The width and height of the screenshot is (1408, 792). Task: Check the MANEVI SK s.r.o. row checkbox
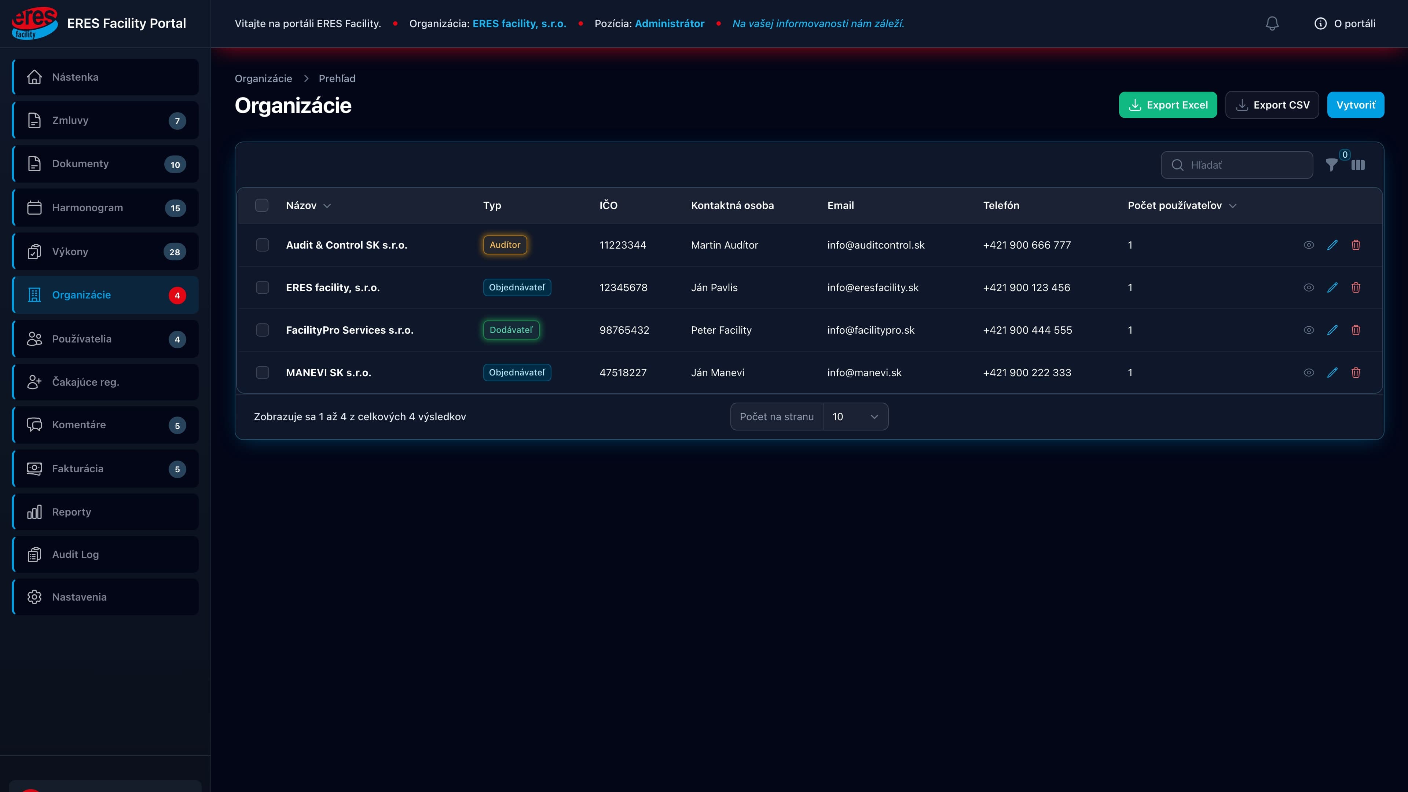263,372
